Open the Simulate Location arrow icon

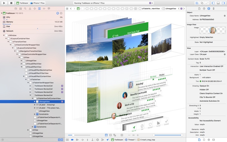[x=108, y=140]
